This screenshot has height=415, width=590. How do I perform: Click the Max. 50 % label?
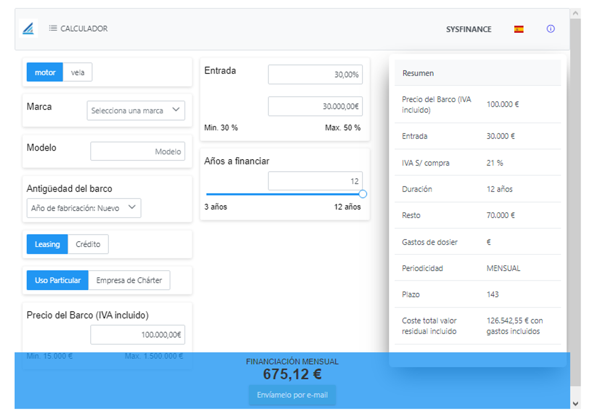343,128
